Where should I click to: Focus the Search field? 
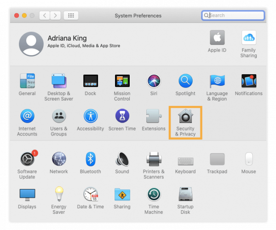pyautogui.click(x=233, y=15)
